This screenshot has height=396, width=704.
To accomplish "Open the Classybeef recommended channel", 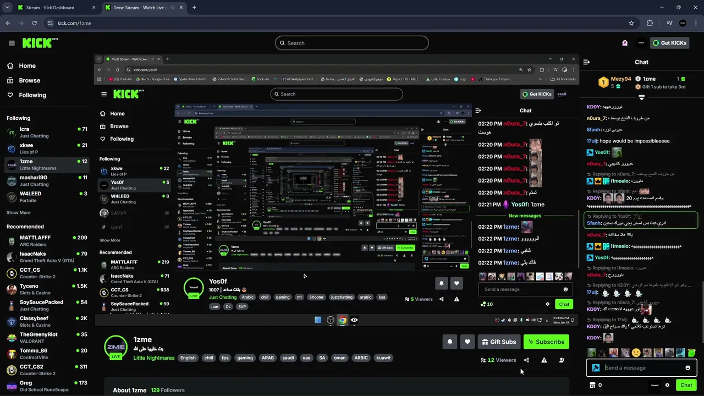I will [x=47, y=321].
